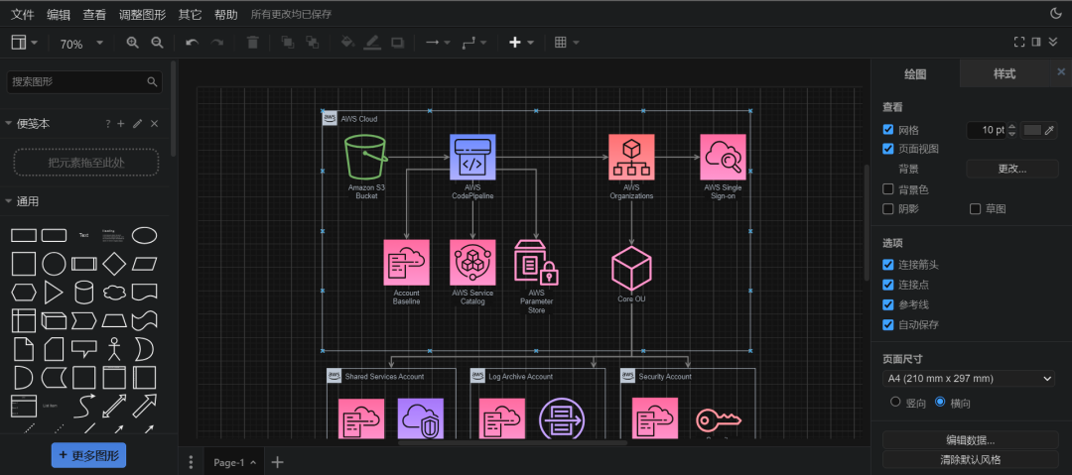Add to scratchpad with plus icon
Viewport: 1072px width, 475px height.
[x=121, y=124]
